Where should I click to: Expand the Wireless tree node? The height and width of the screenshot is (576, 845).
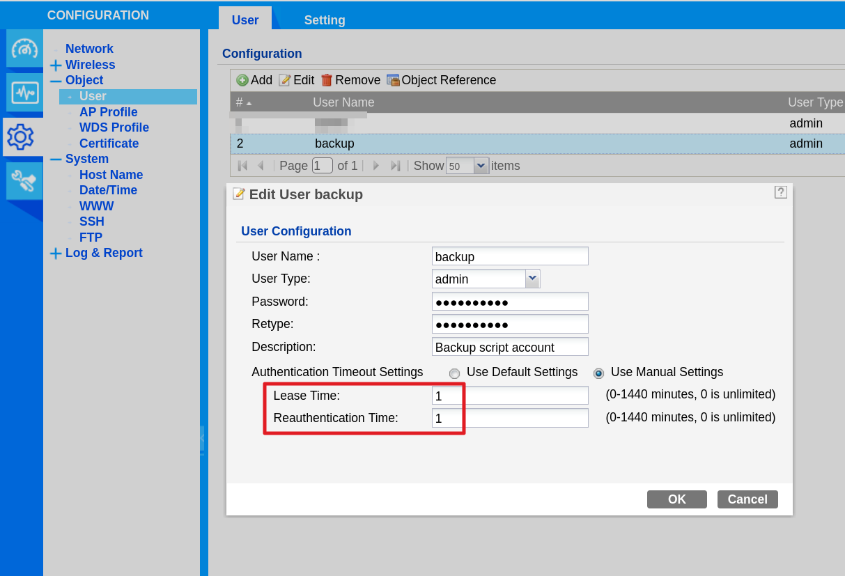coord(56,65)
